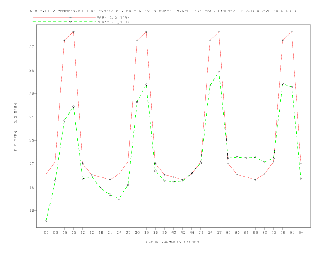Select the PARM=O.O_MEAN legend label
328x253 pixels.
[113, 17]
